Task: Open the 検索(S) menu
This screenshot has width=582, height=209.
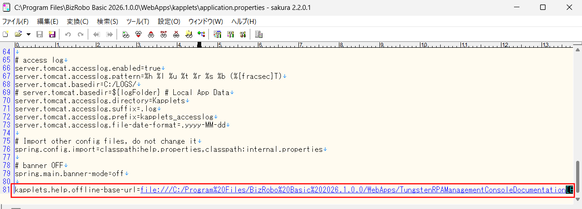Action: (107, 22)
